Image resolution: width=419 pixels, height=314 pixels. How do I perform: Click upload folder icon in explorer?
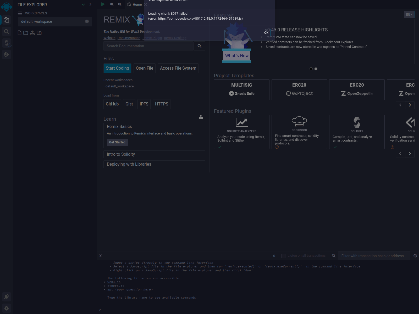pyautogui.click(x=39, y=33)
